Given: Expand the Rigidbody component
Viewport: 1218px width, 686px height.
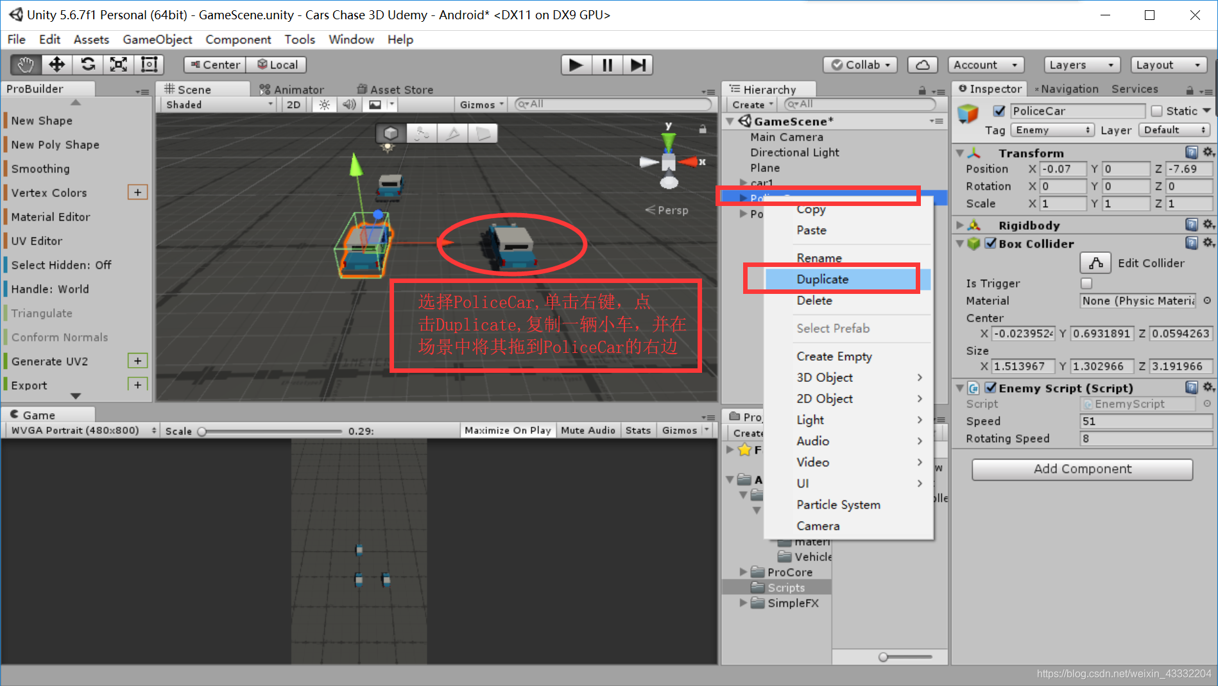Looking at the screenshot, I should [960, 225].
